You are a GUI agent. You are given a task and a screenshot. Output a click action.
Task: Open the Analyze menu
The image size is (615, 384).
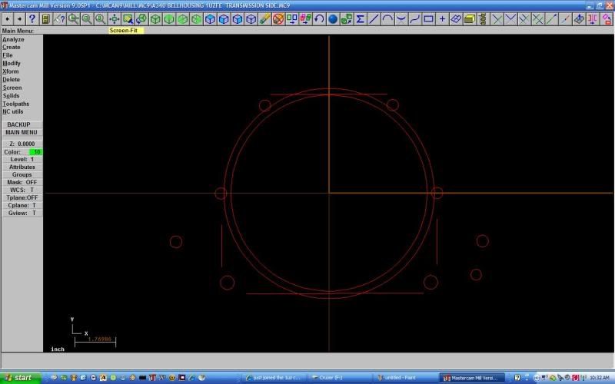point(13,40)
